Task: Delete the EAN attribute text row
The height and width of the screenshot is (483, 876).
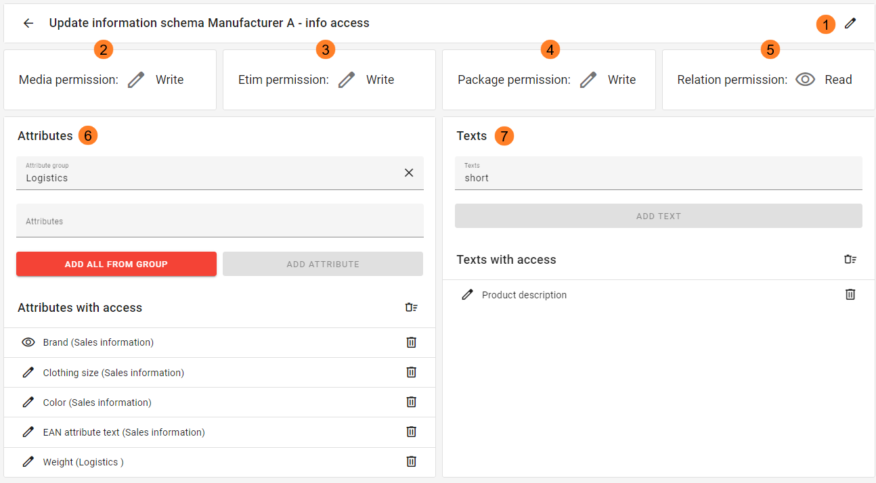Action: click(x=411, y=432)
